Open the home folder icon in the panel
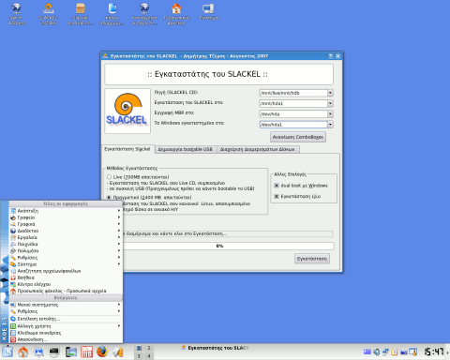 coord(23,352)
